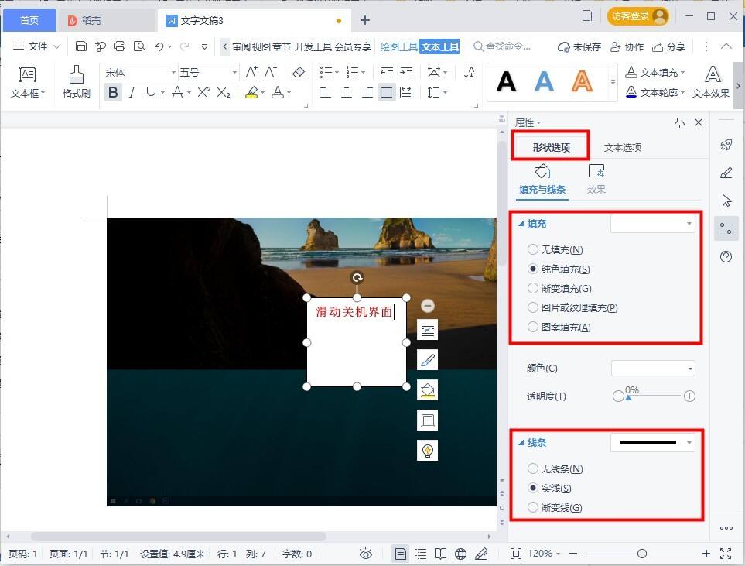This screenshot has width=745, height=566.
Task: Toggle Bold formatting
Action: pos(113,92)
